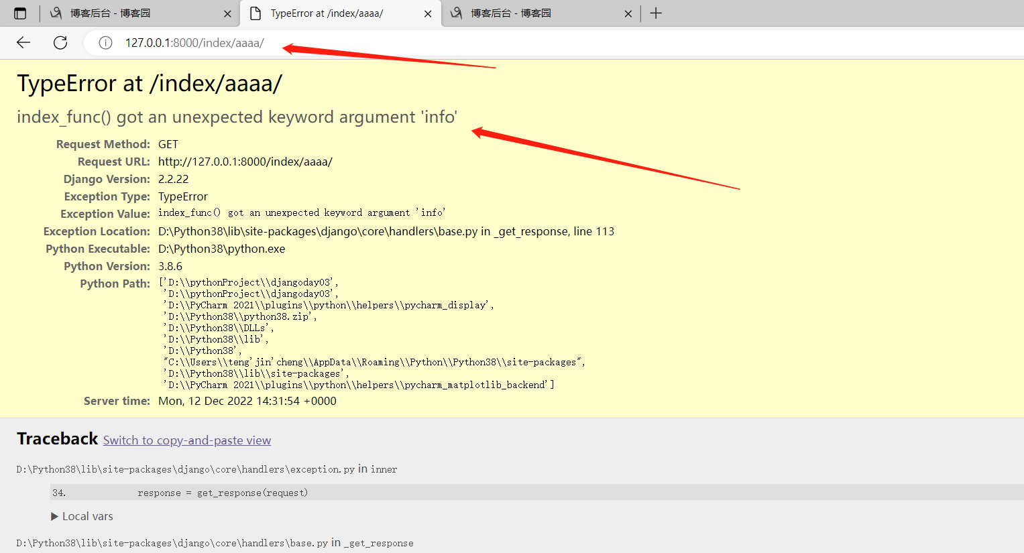Open the Switch to copy-and-paste view link
The image size is (1024, 553).
point(187,440)
